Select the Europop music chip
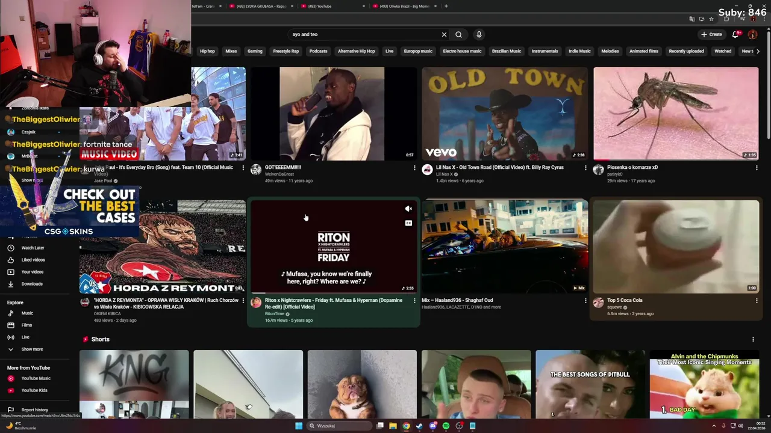The image size is (771, 433). click(x=418, y=51)
